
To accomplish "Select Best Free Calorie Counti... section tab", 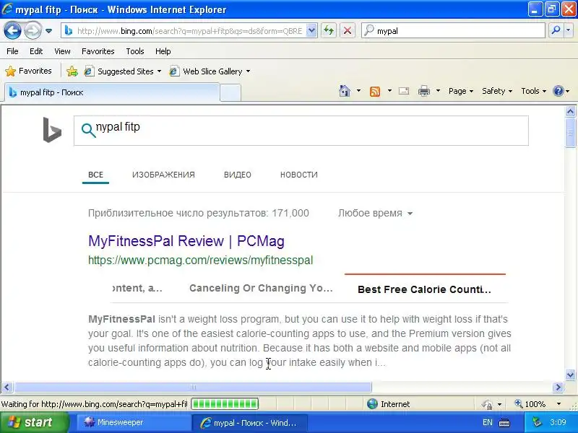I will pyautogui.click(x=424, y=289).
